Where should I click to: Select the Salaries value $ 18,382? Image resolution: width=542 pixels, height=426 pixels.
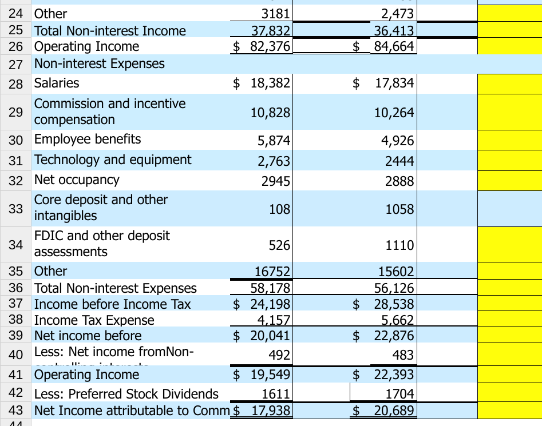coord(262,83)
